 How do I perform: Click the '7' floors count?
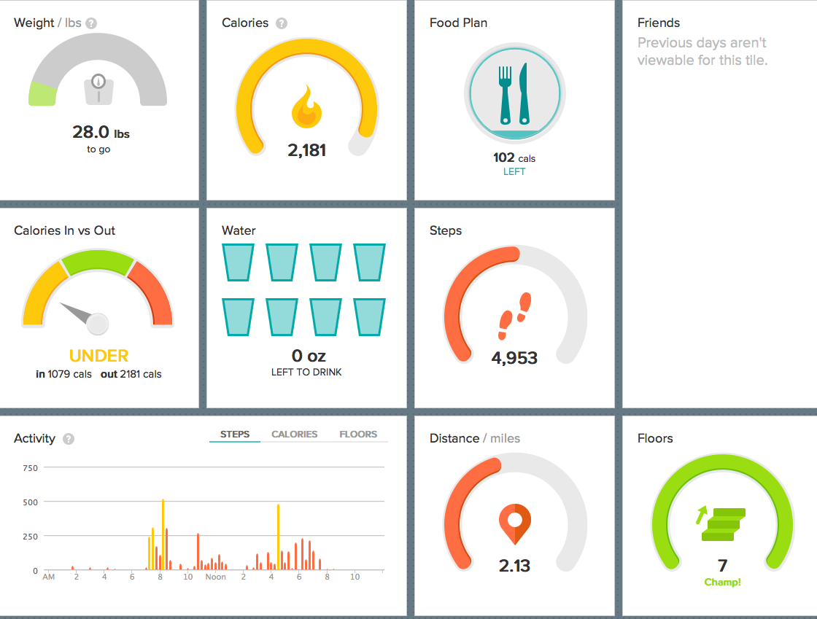722,565
